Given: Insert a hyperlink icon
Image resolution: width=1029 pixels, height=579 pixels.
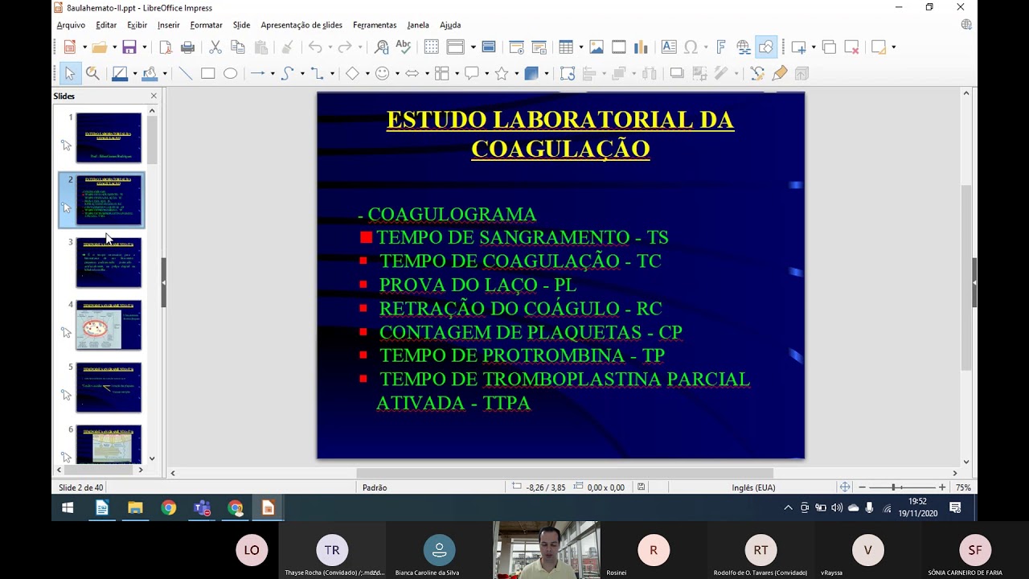Looking at the screenshot, I should pyautogui.click(x=743, y=47).
